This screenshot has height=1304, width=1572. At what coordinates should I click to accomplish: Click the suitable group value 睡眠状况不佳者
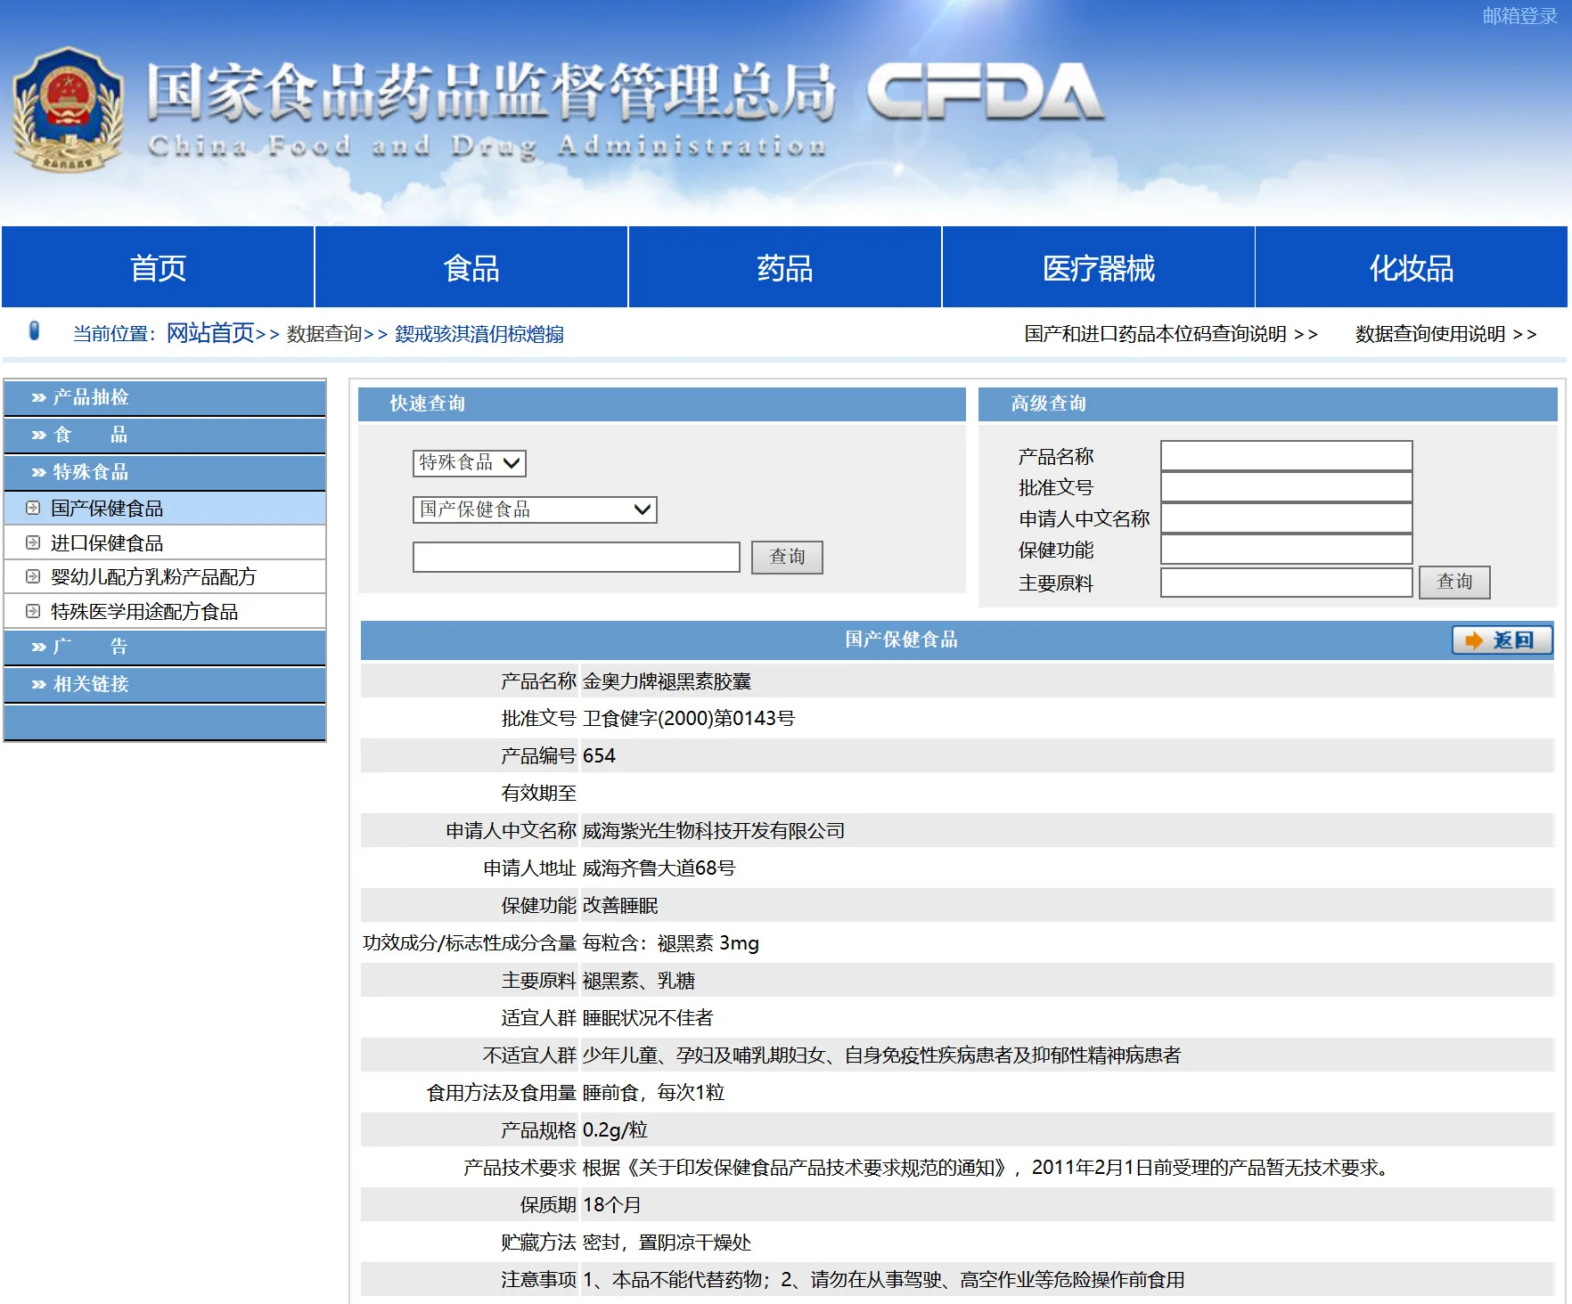click(648, 1018)
